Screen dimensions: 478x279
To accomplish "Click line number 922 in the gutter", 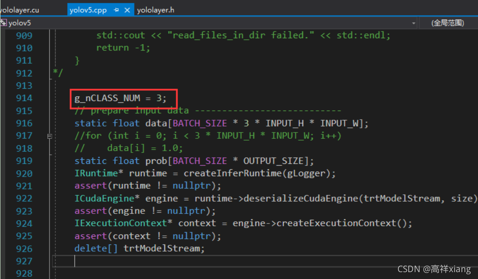I will coord(24,198).
